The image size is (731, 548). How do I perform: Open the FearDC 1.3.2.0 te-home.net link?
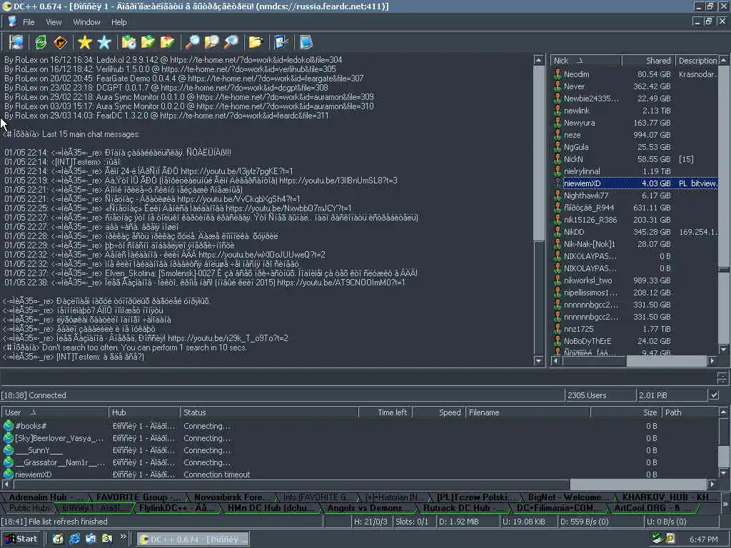pyautogui.click(x=244, y=116)
